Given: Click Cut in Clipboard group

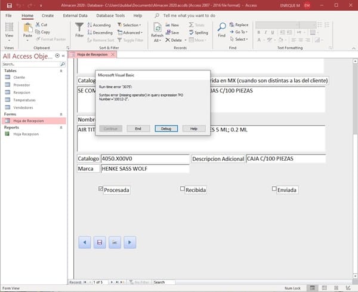Looking at the screenshot, I should tap(41, 24).
